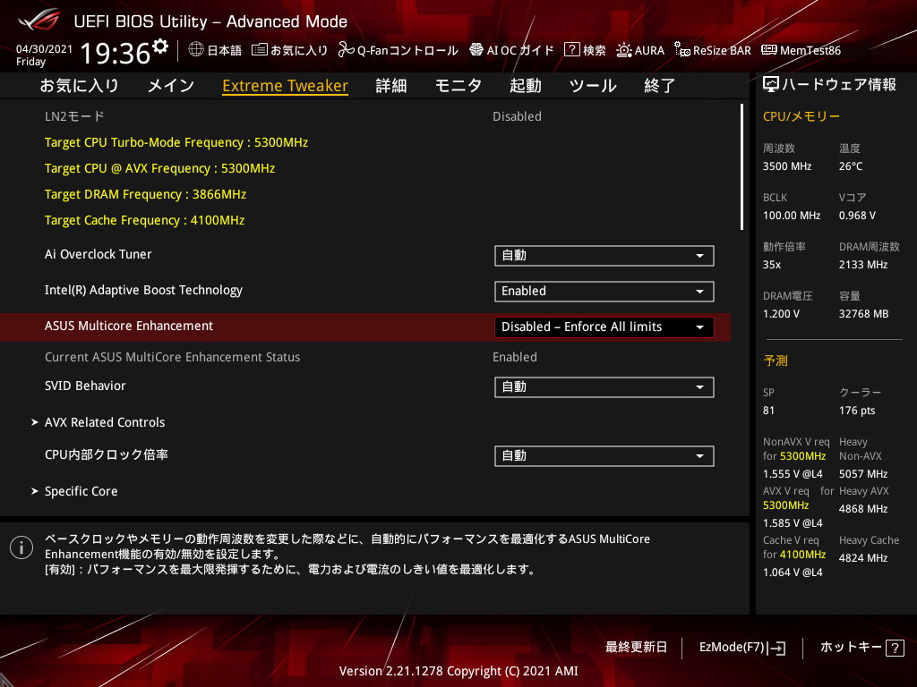
Task: Toggle the ReSize BAR option
Action: (x=712, y=50)
